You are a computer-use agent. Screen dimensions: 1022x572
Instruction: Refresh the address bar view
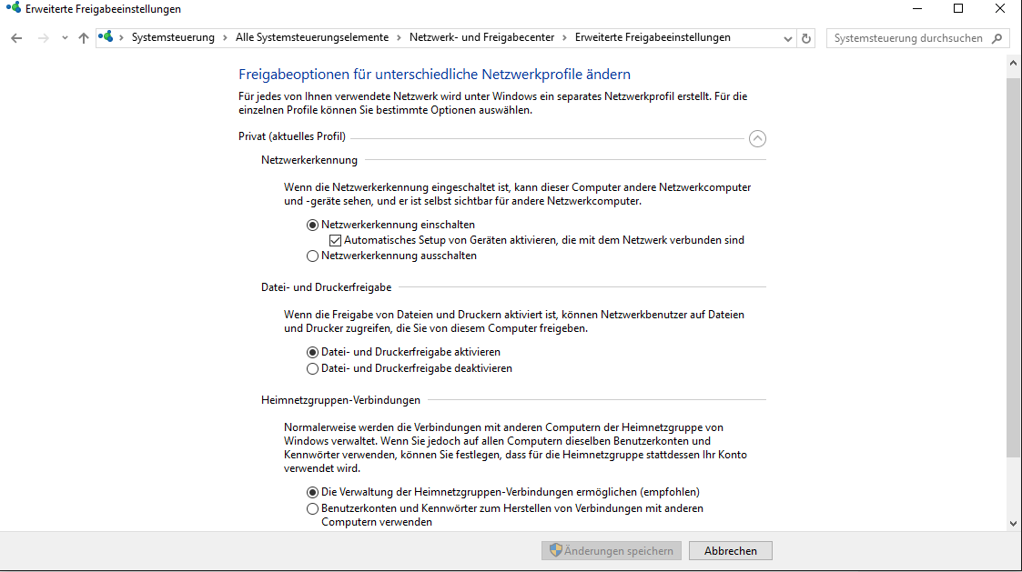tap(806, 38)
